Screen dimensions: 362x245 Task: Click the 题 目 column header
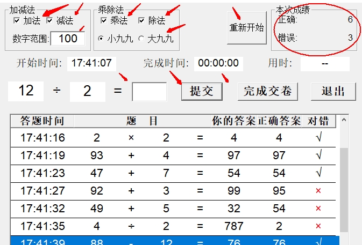click(x=143, y=121)
